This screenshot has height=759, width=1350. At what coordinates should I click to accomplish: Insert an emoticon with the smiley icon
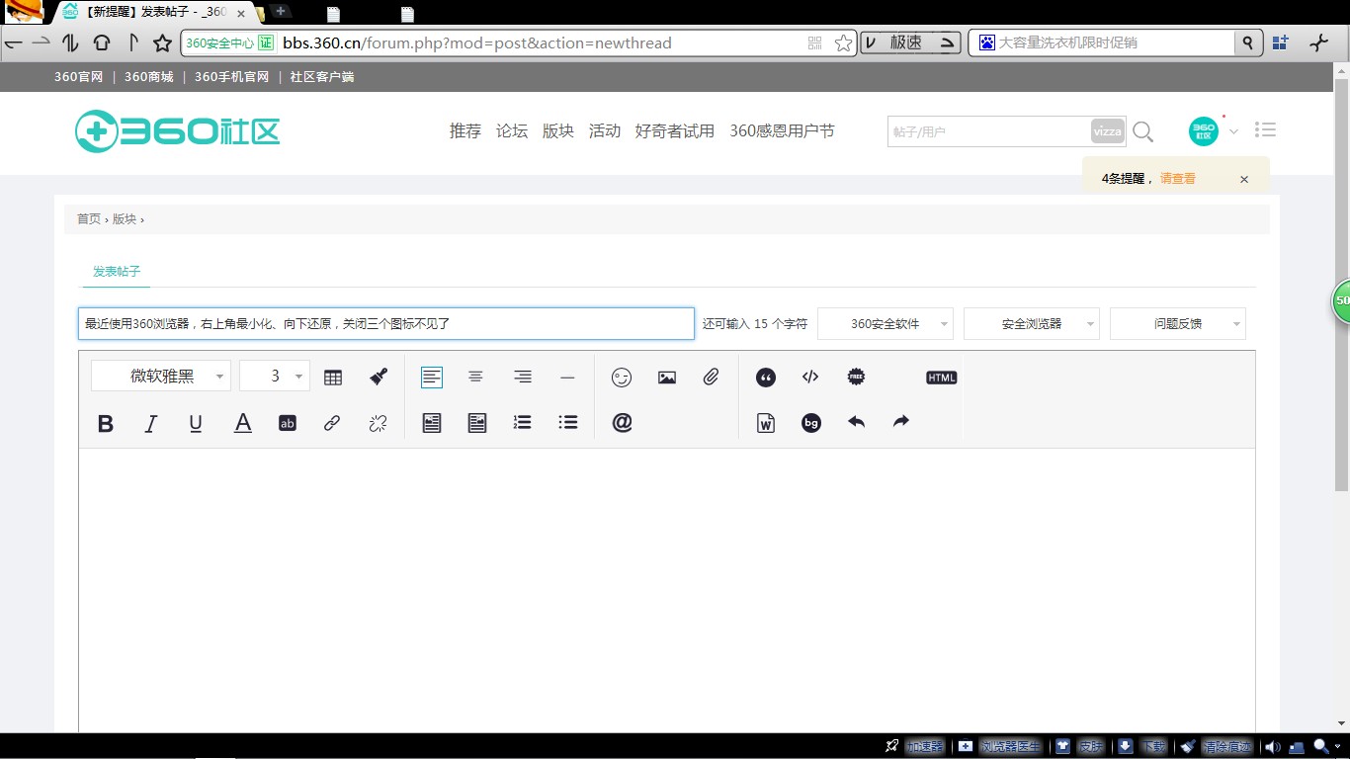pos(622,377)
